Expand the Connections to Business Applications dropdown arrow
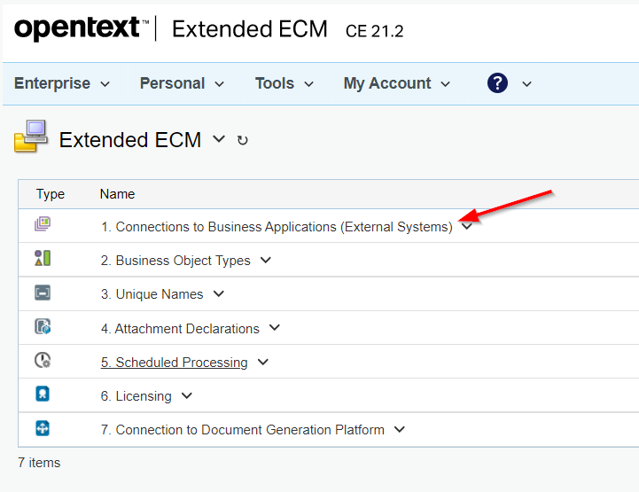Screen dimensions: 639x492 pyautogui.click(x=467, y=226)
